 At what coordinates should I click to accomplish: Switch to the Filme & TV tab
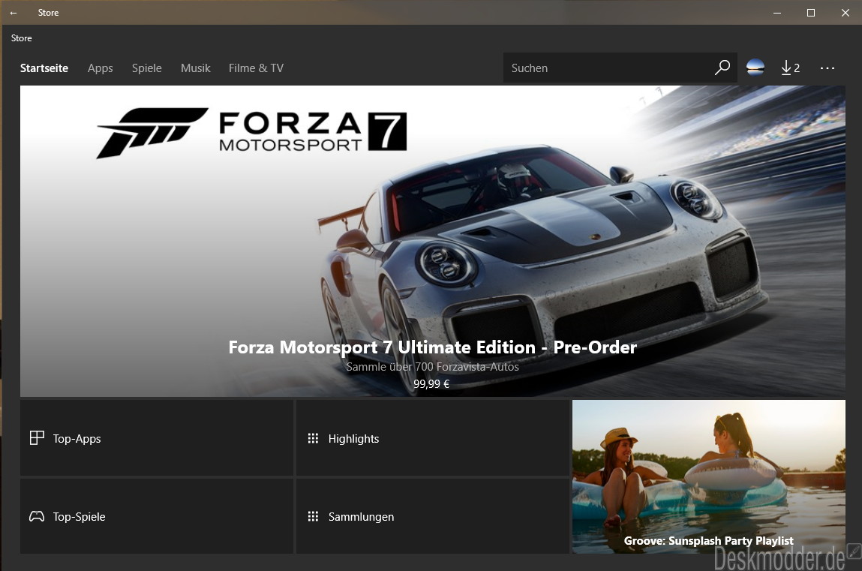point(256,68)
